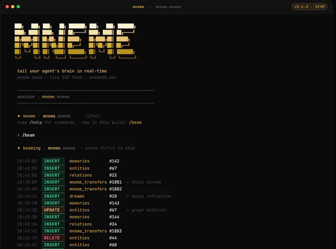Click 'relations' on the #23 row

(x=81, y=175)
